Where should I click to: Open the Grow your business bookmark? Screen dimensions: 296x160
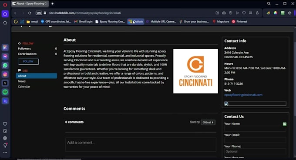pos(194,22)
